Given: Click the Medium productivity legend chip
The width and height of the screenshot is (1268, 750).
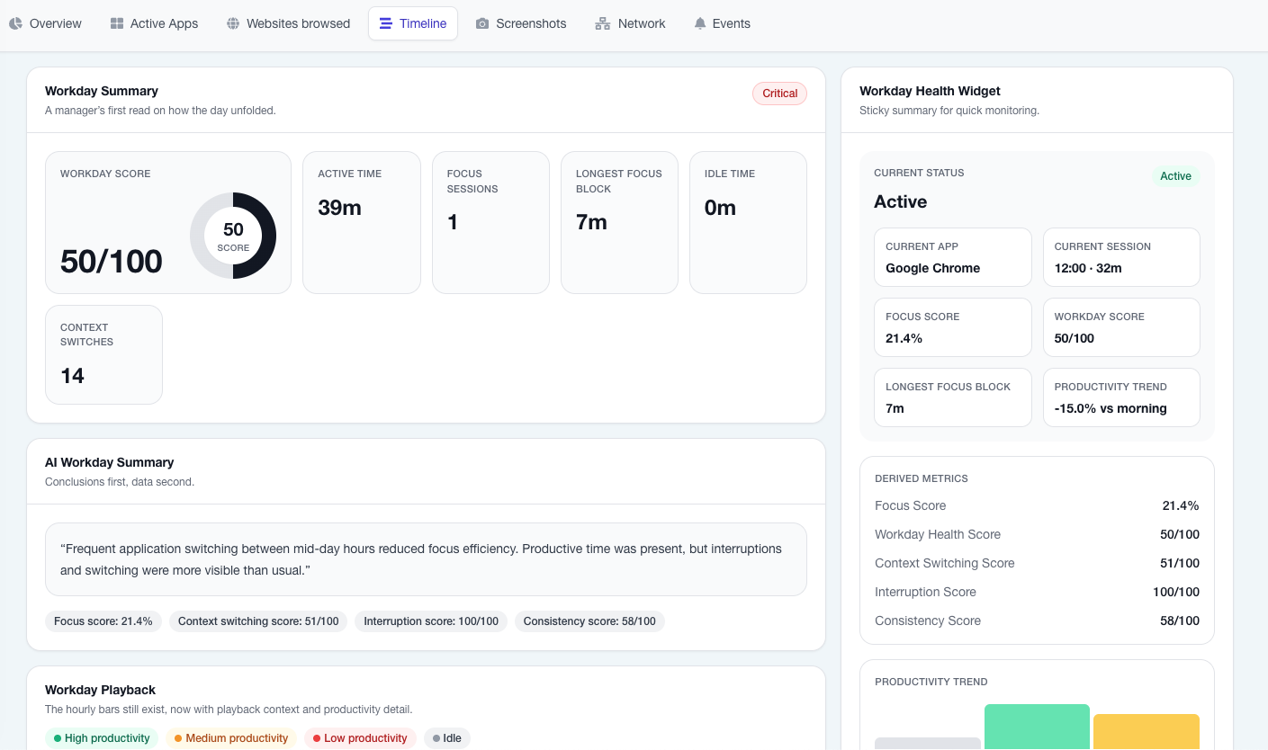Looking at the screenshot, I should click(x=231, y=738).
